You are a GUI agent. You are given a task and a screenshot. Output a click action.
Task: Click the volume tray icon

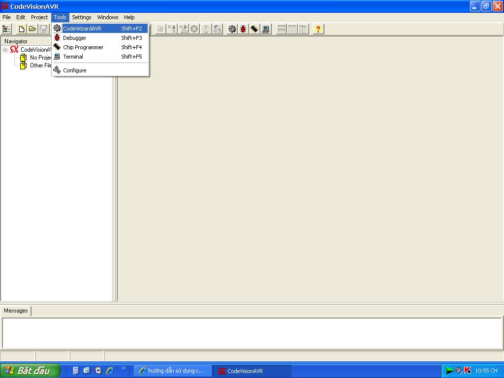click(x=458, y=370)
